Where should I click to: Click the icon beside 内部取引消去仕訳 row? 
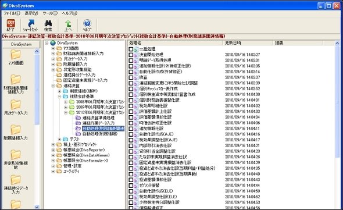point(136,145)
